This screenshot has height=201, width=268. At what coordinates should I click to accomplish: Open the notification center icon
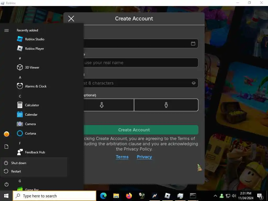coord(260,196)
